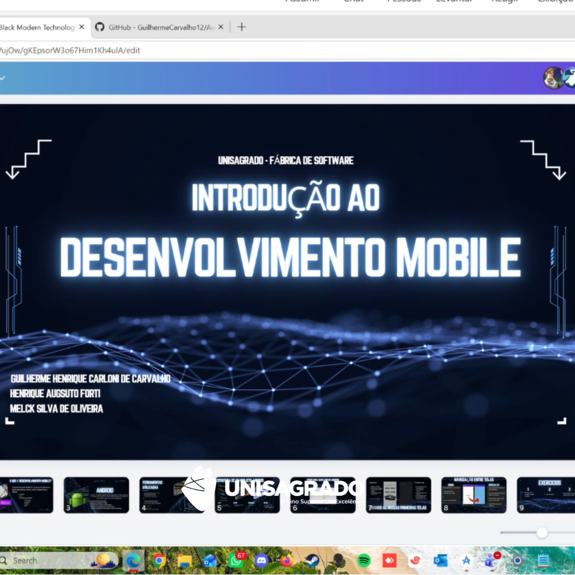The height and width of the screenshot is (575, 575).
Task: Close the GitHub browser tab
Action: [x=221, y=27]
